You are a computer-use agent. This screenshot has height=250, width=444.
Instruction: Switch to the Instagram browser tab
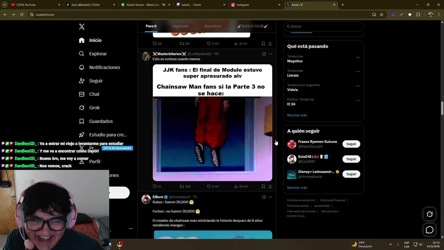256,5
